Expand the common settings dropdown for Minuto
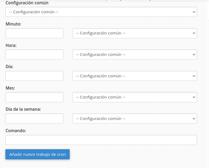209x168 pixels. click(134, 33)
